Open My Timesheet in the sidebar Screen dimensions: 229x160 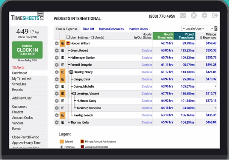pos(22,79)
